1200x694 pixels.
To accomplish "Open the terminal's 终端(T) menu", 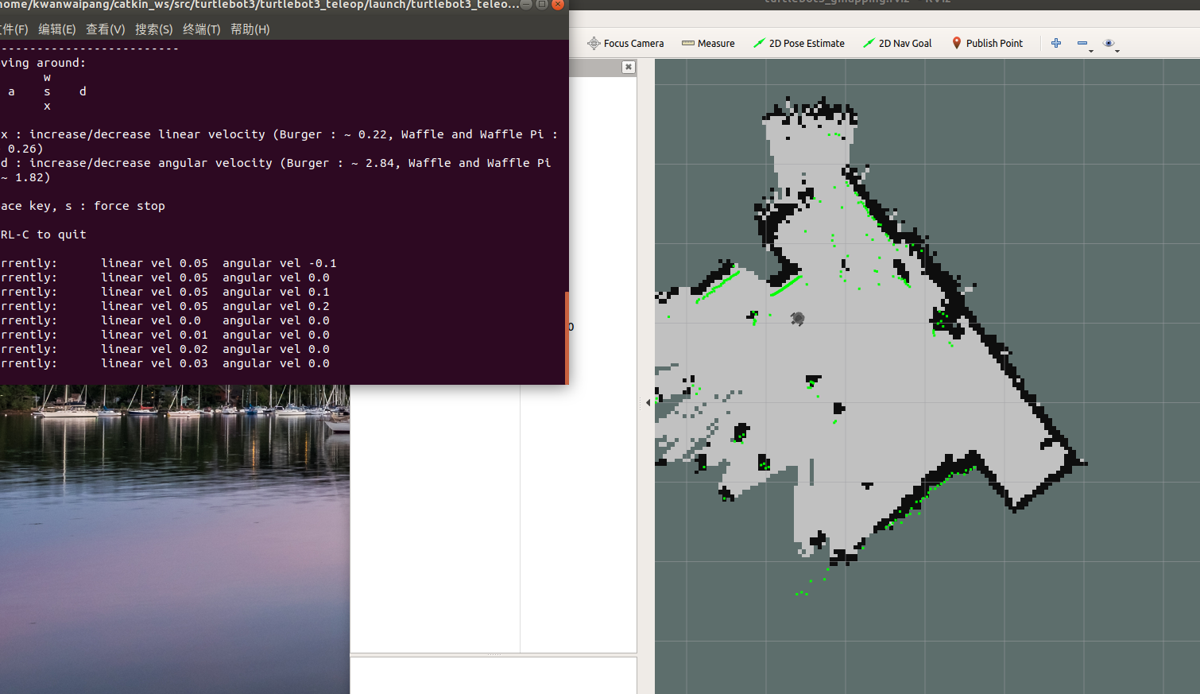I will coord(201,29).
